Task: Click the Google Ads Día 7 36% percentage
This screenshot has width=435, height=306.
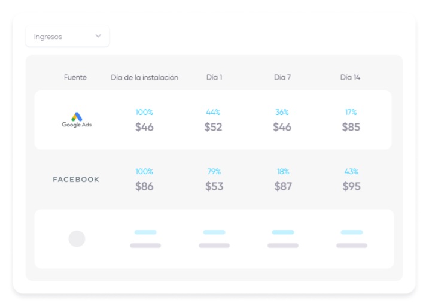Action: (x=282, y=112)
